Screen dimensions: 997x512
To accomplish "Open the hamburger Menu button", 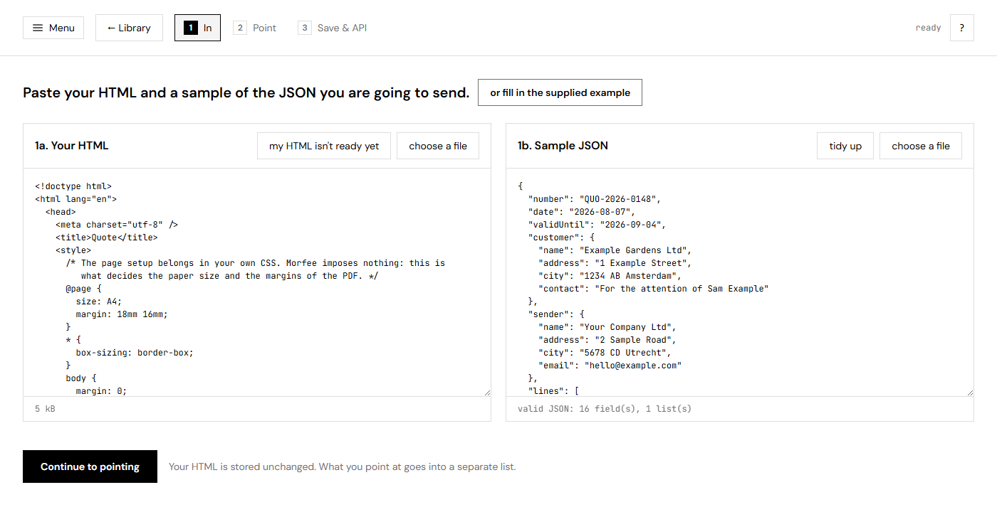I will [53, 28].
